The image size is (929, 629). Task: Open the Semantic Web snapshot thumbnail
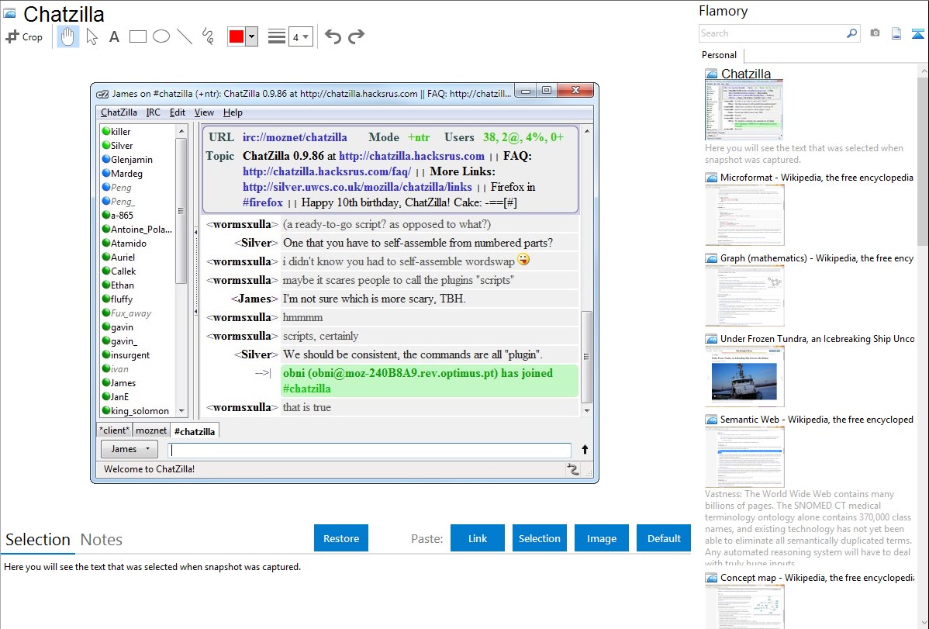pos(744,457)
